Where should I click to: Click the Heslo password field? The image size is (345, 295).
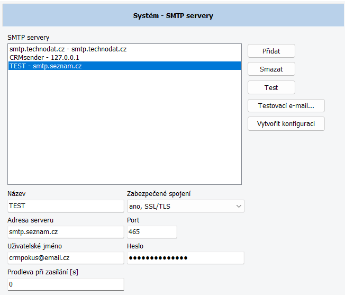click(186, 258)
